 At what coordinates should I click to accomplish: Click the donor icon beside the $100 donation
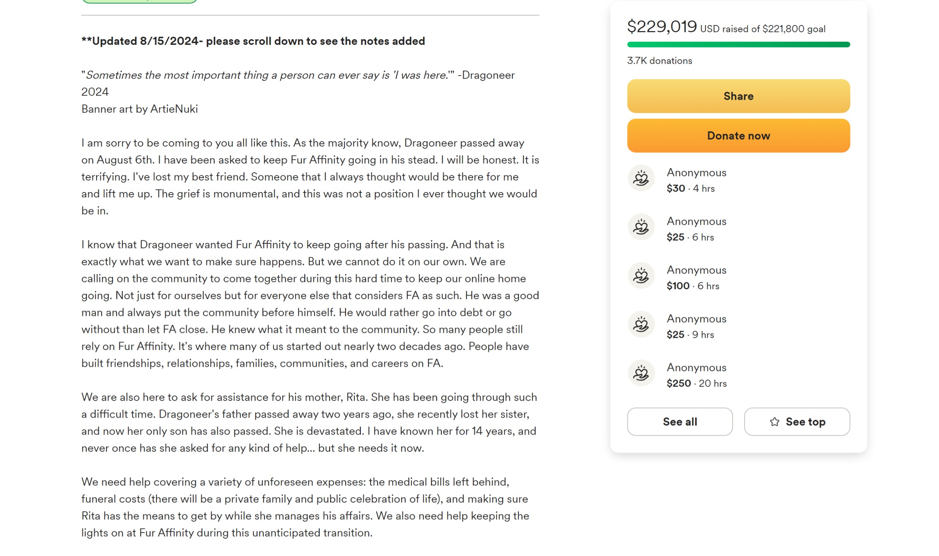tap(641, 276)
